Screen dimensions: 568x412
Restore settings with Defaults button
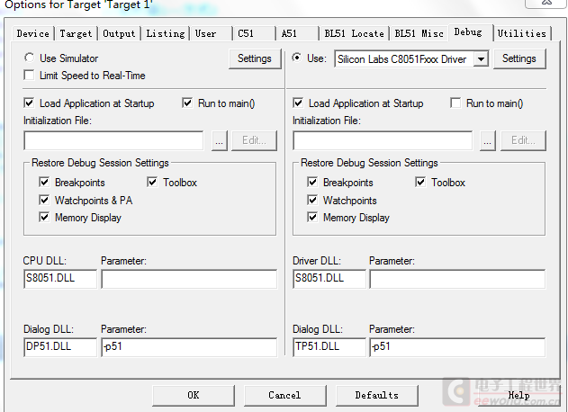(377, 395)
